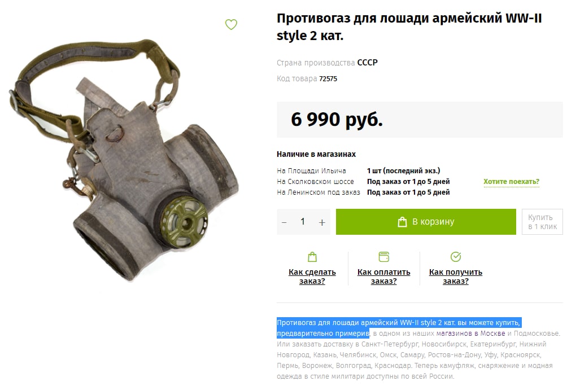The image size is (567, 386).
Task: Click product code 72575
Action: (x=328, y=79)
